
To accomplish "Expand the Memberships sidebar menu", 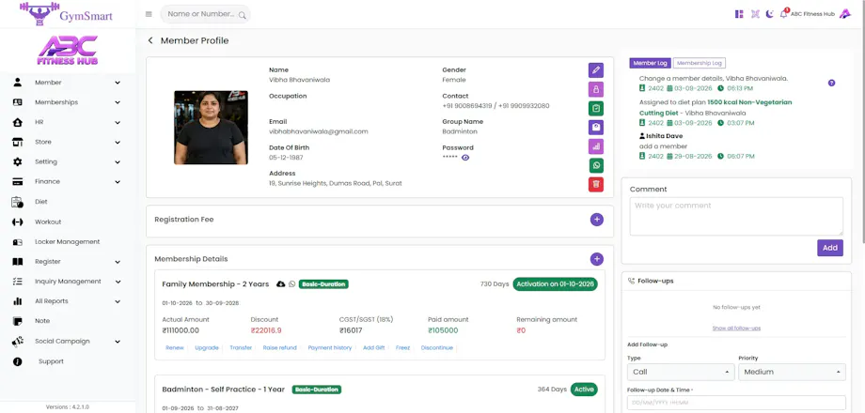I will 68,102.
